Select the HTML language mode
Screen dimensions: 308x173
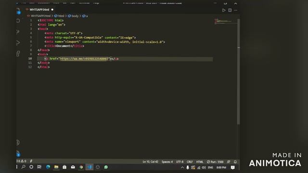click(x=200, y=161)
